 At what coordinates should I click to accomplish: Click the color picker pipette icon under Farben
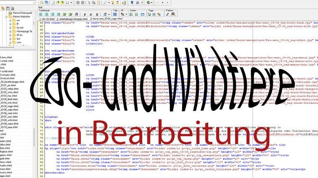(167, 14)
